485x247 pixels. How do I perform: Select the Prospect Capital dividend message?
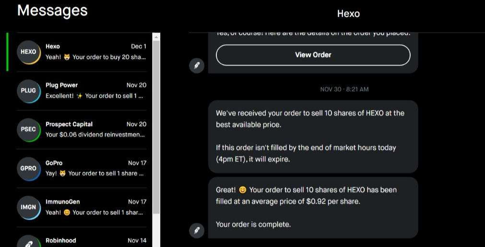click(95, 129)
